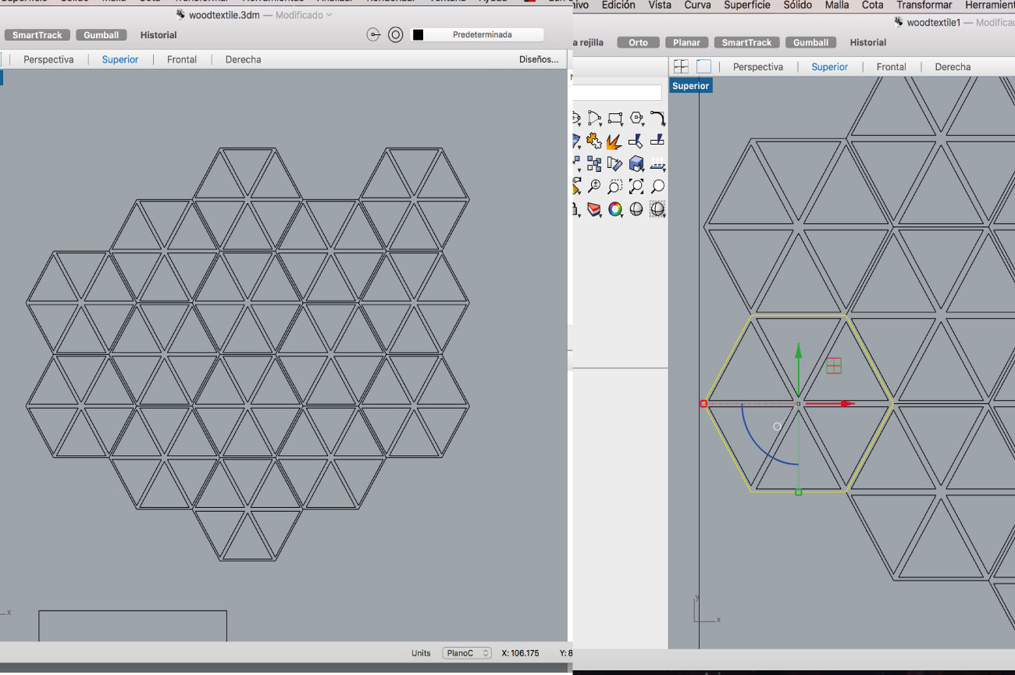Switch to Perspectiva tab in left window
This screenshot has height=675, width=1015.
click(x=48, y=59)
